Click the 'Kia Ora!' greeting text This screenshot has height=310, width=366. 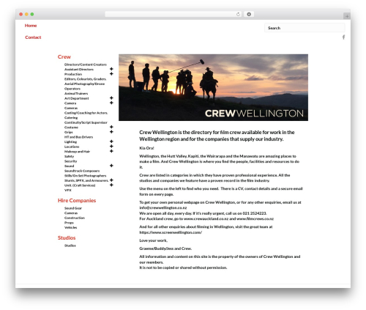coord(146,148)
